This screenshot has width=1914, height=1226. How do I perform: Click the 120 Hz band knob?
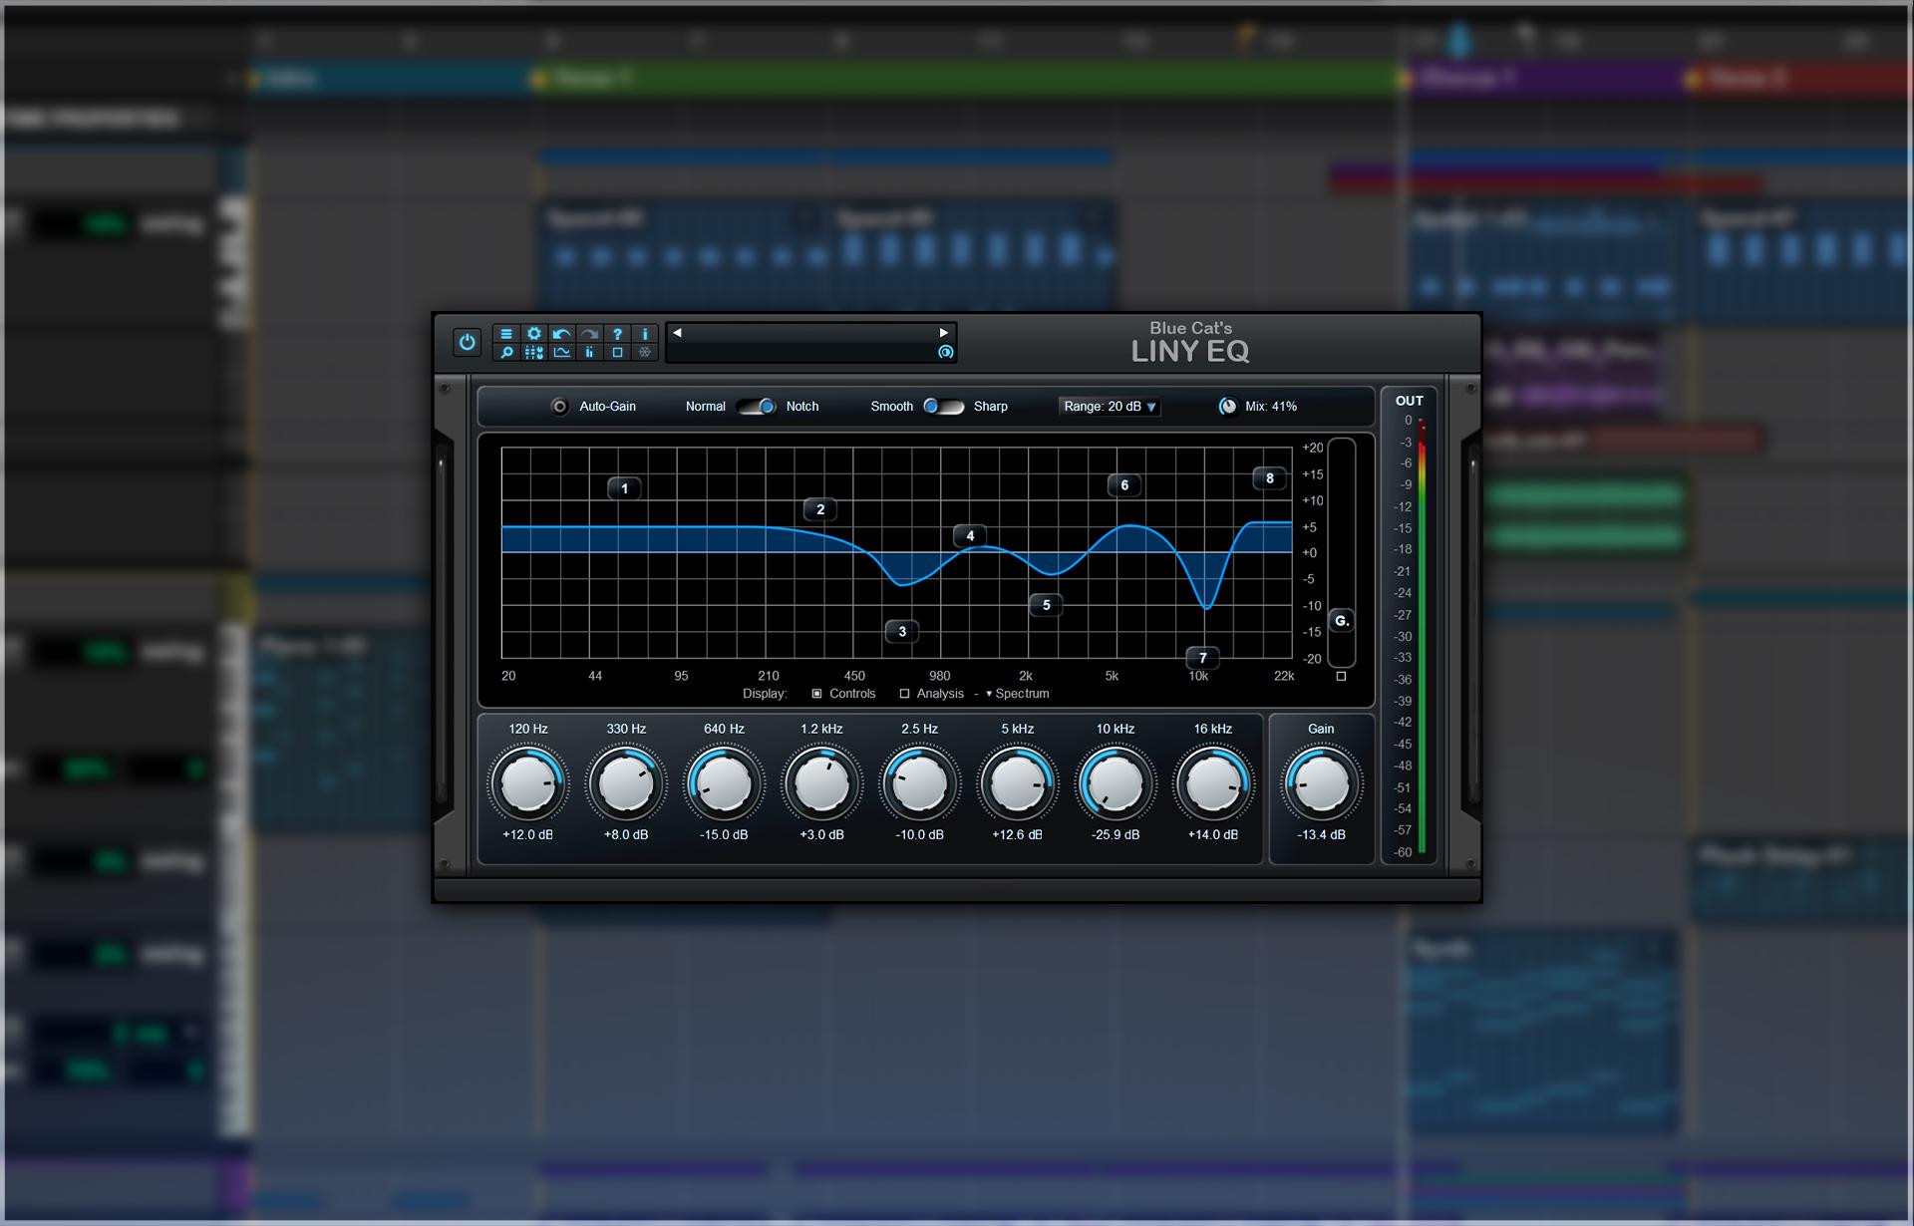click(x=528, y=784)
